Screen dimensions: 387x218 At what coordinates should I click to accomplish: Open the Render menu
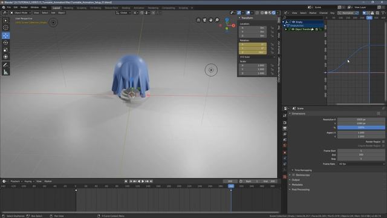(24, 8)
